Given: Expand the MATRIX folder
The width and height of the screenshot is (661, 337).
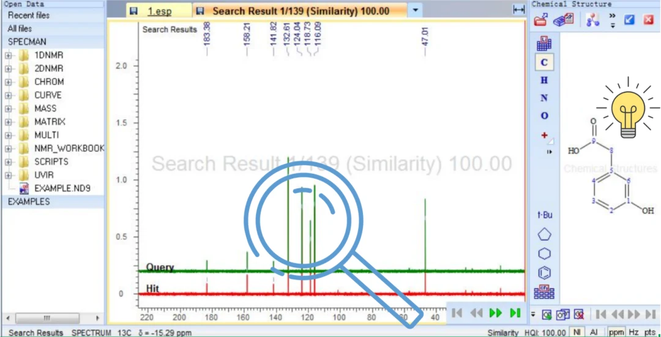Looking at the screenshot, I should click(x=8, y=122).
